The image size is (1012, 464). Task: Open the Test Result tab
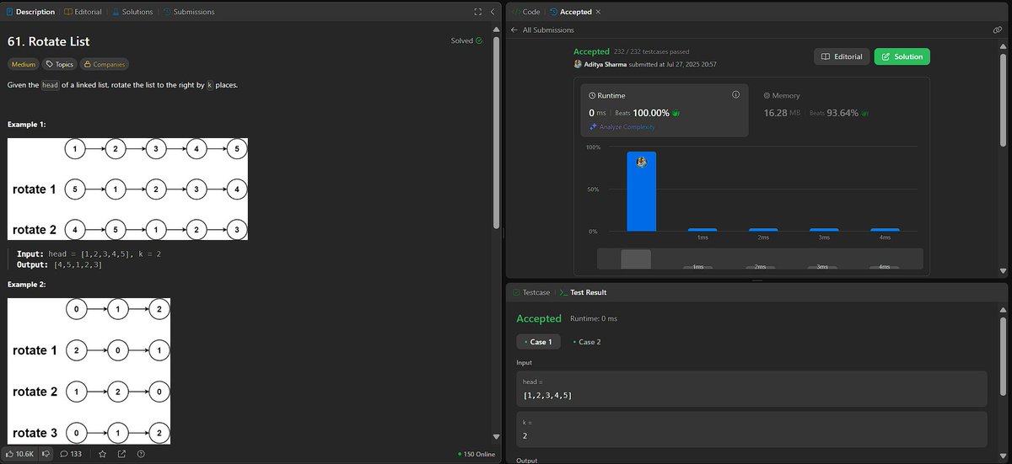point(583,292)
